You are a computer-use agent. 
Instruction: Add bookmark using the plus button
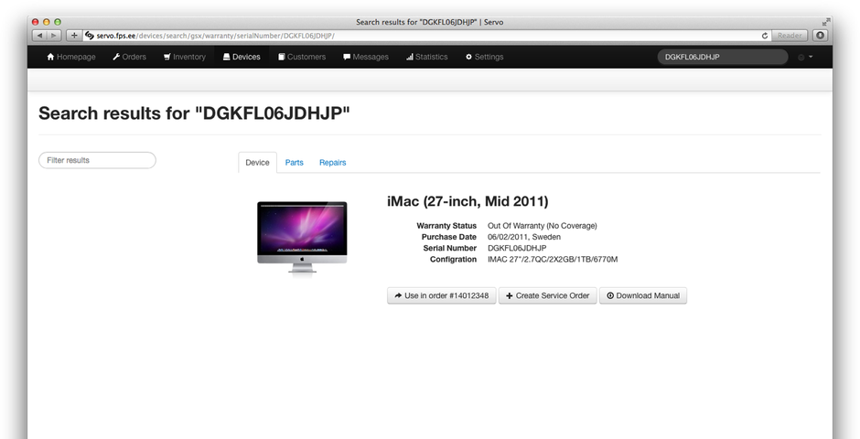tap(74, 36)
